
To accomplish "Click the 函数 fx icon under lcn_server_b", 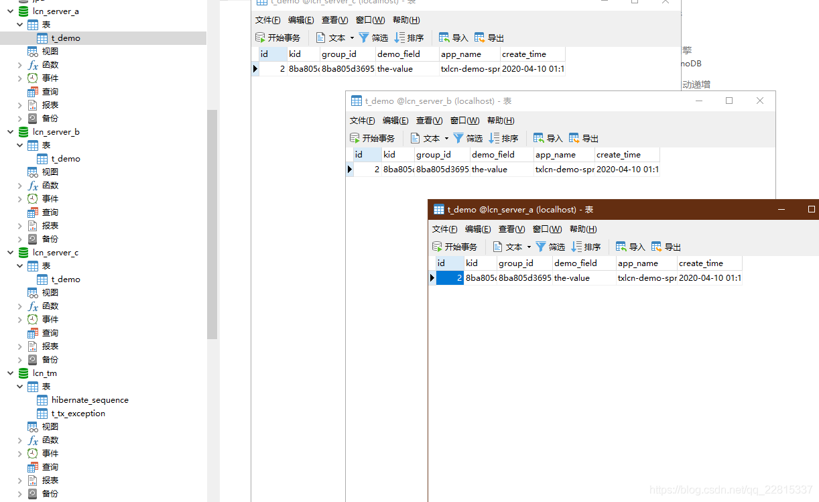I will pos(32,186).
